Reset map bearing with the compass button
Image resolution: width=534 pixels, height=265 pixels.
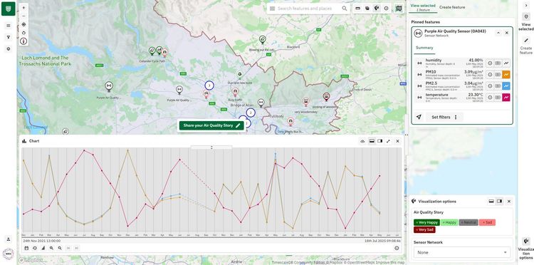point(23,41)
